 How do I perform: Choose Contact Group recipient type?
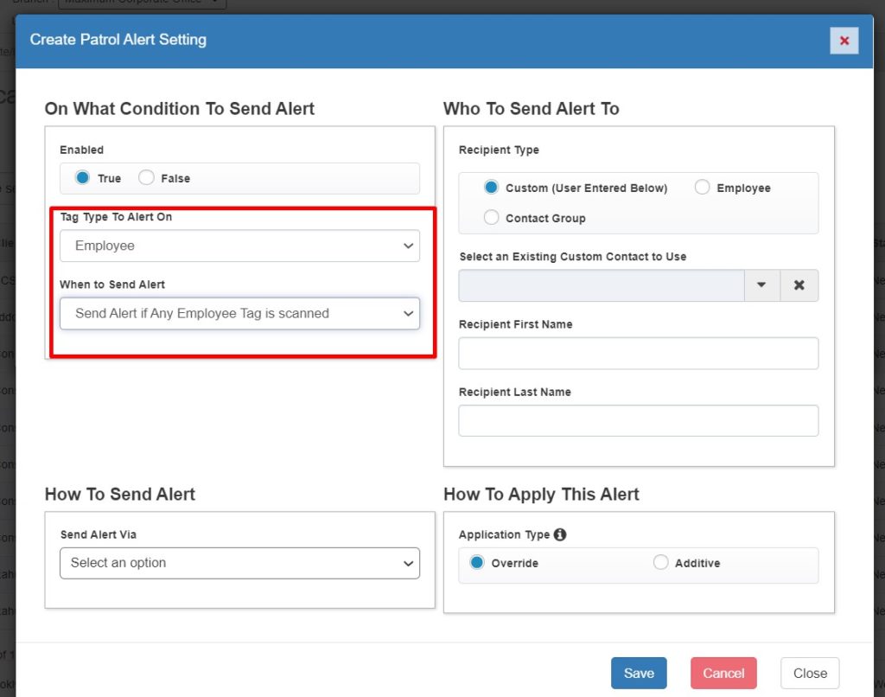pos(492,218)
